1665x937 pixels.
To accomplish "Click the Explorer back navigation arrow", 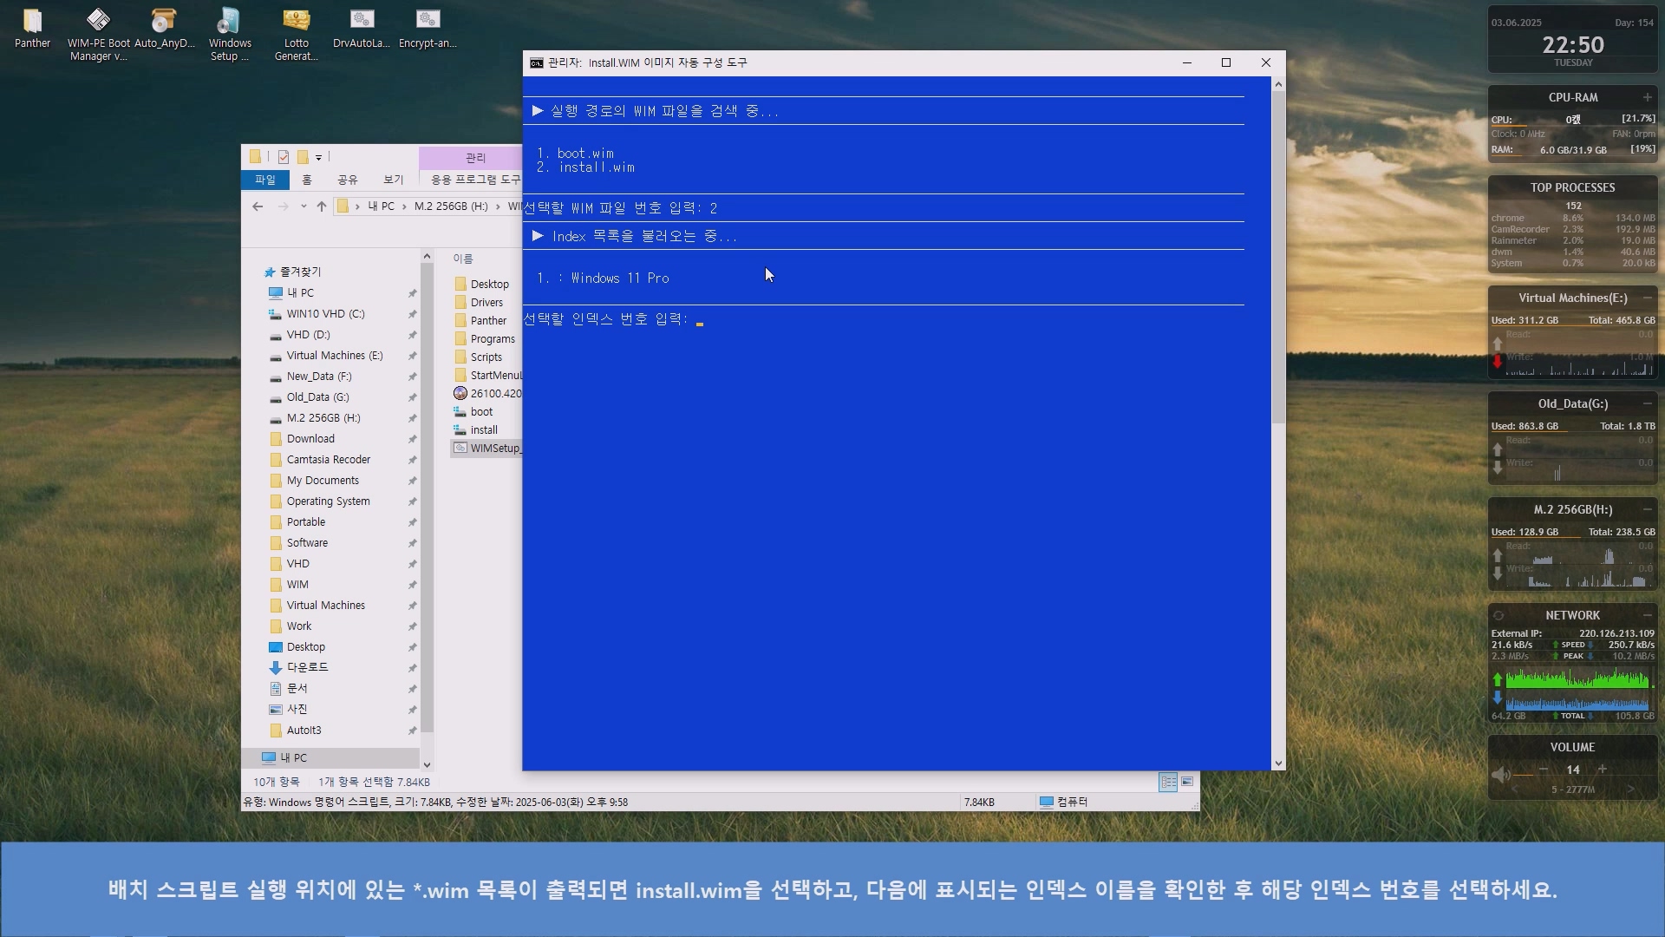I will click(x=258, y=206).
